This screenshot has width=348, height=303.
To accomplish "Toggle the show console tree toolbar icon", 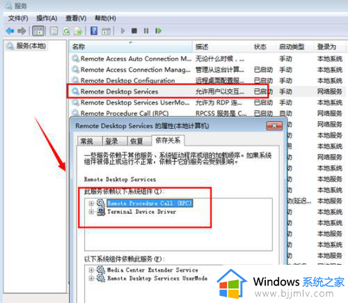I will (x=38, y=31).
